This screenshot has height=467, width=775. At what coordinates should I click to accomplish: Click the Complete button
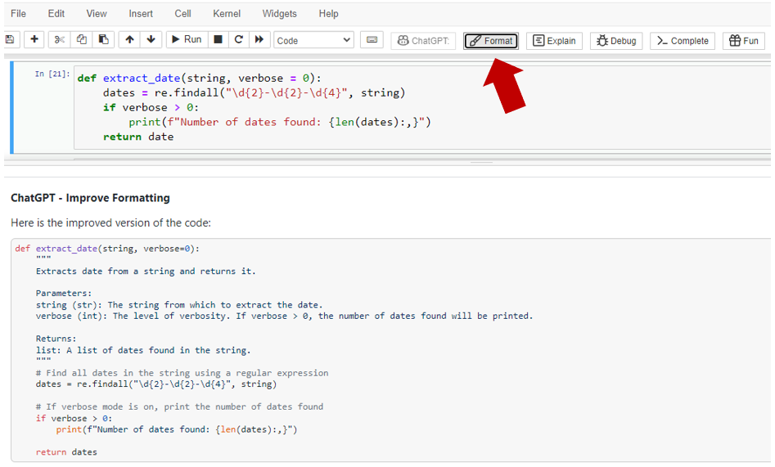tap(683, 41)
